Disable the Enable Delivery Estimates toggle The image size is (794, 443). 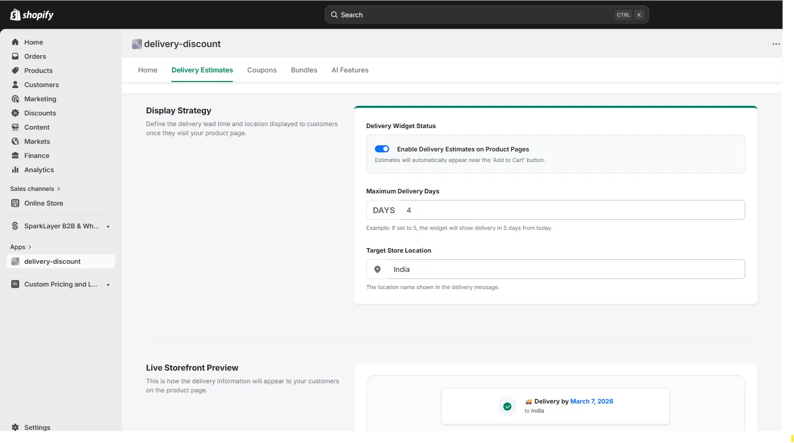coord(382,149)
